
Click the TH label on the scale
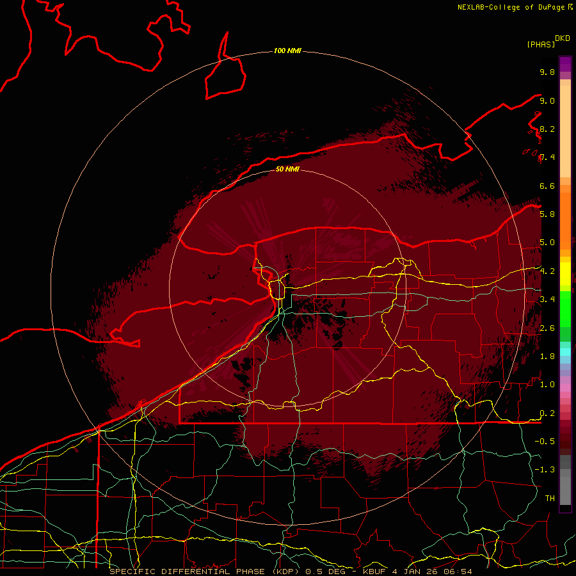click(x=550, y=499)
